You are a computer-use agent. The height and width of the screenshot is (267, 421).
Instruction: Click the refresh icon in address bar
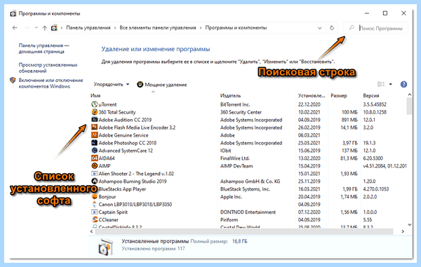tap(332, 27)
